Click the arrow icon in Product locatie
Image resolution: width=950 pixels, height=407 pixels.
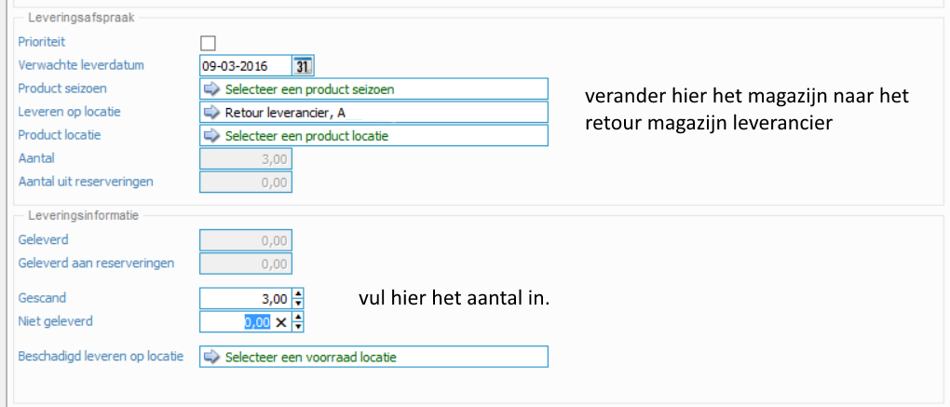click(210, 136)
